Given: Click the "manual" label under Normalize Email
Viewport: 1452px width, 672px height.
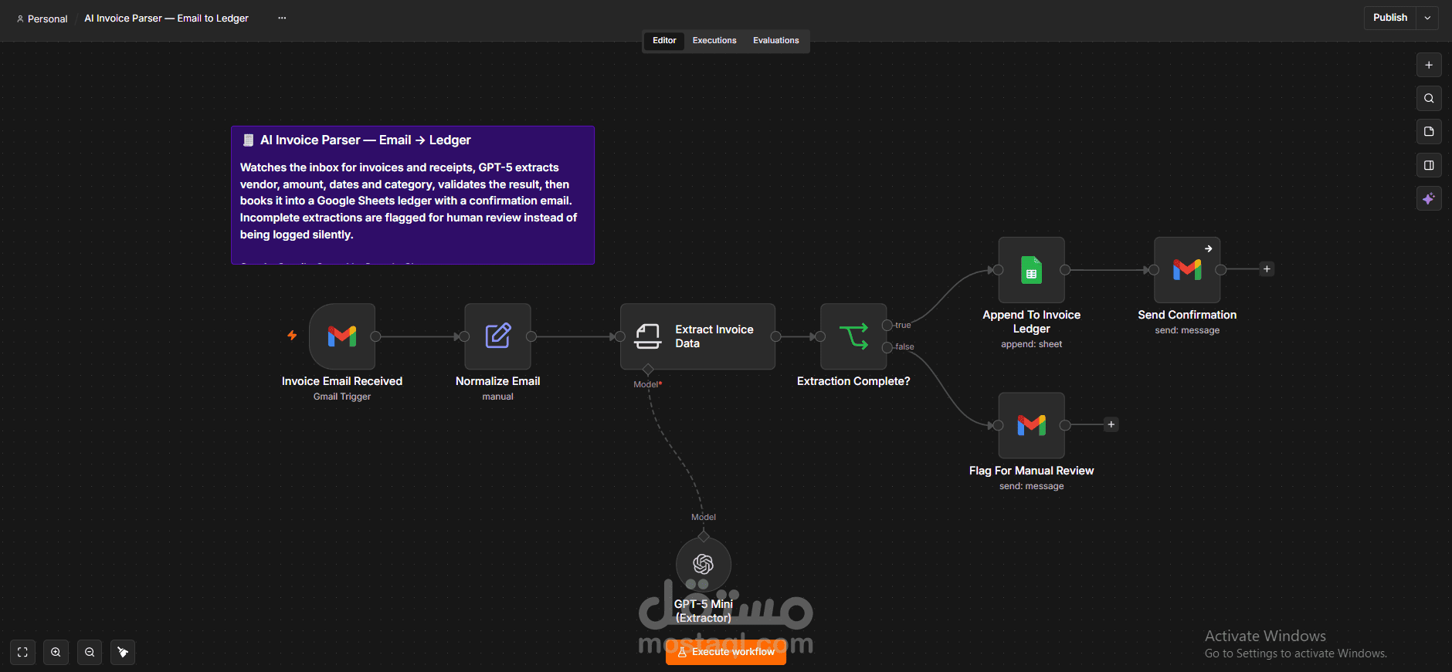Looking at the screenshot, I should coord(497,397).
